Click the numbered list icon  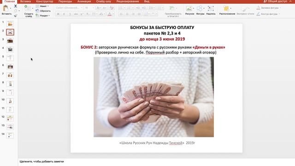[129, 8]
